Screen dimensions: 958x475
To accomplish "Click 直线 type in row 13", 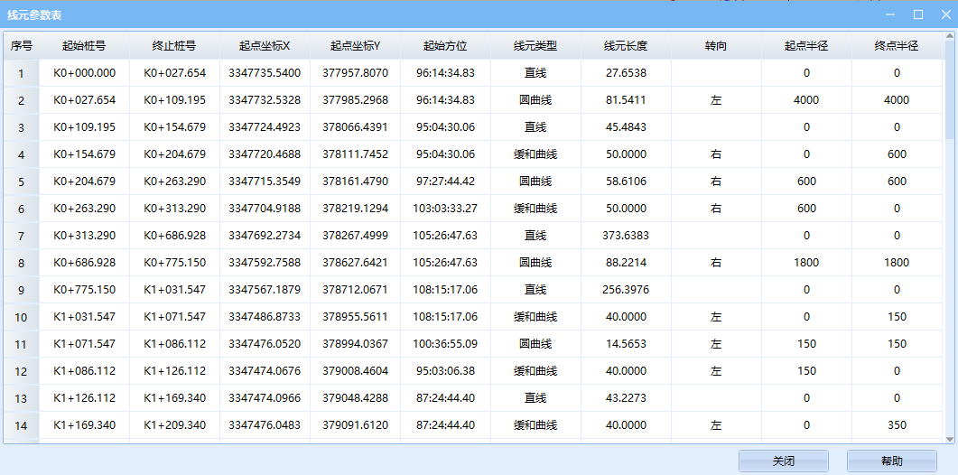I will pyautogui.click(x=535, y=398).
